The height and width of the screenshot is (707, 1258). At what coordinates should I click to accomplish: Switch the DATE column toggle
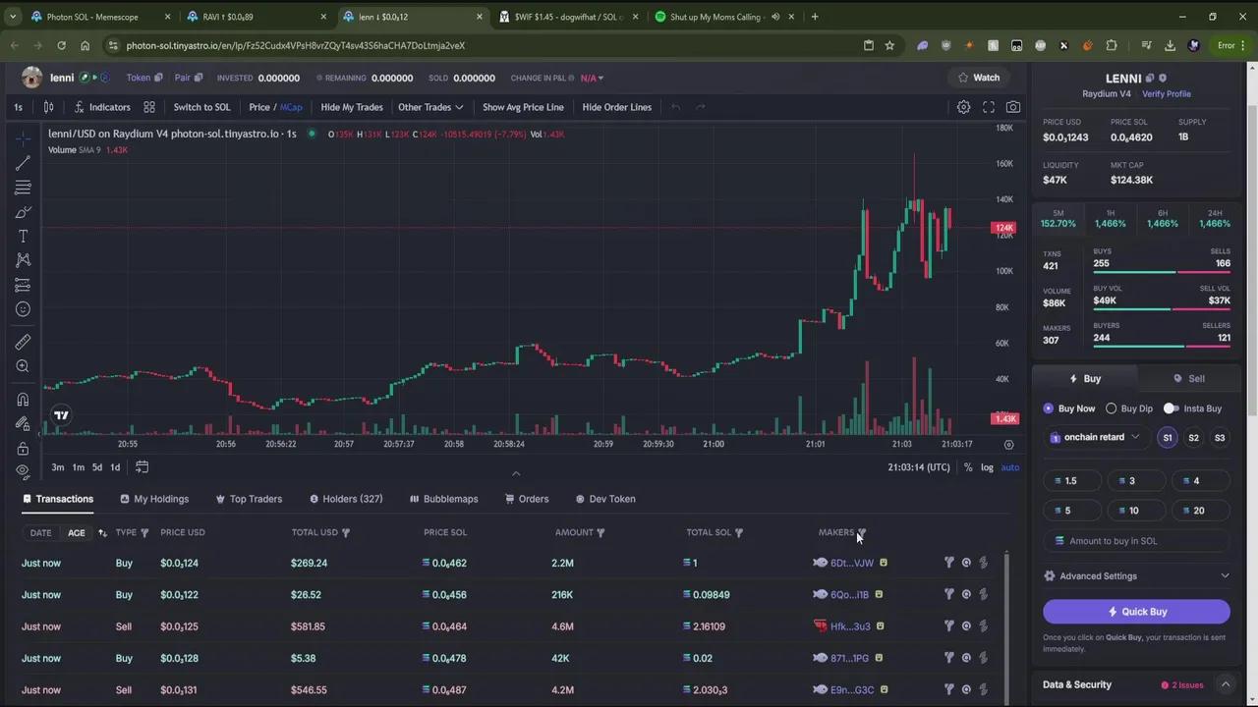(40, 532)
